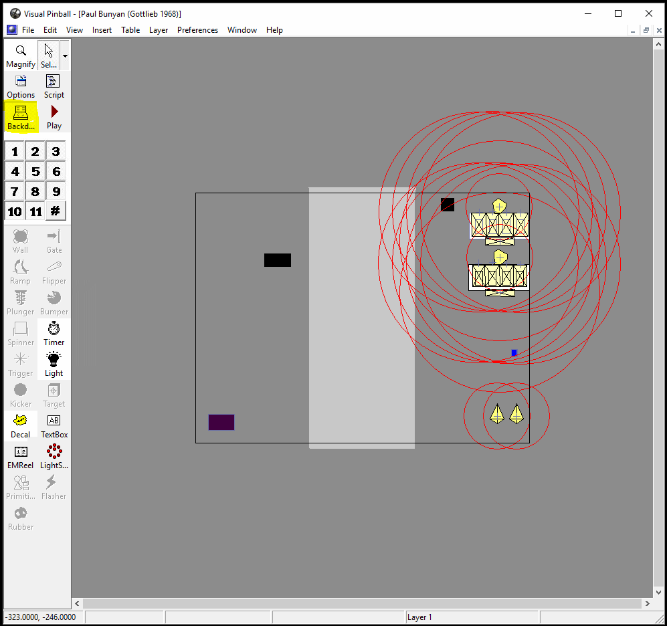Open the Script editor
The image size is (667, 626).
tap(54, 87)
